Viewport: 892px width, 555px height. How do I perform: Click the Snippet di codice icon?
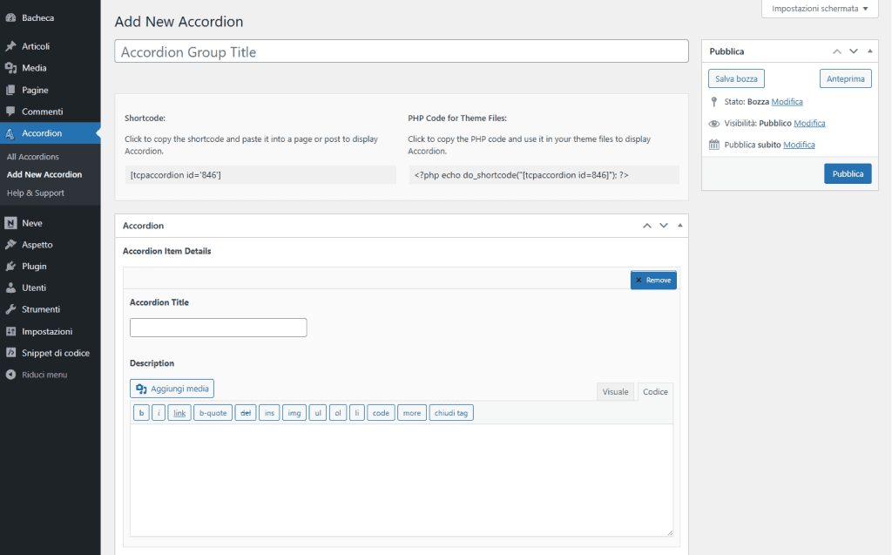pyautogui.click(x=10, y=353)
